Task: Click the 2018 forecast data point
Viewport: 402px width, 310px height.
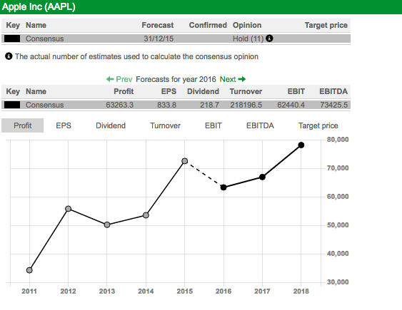Action: (301, 145)
